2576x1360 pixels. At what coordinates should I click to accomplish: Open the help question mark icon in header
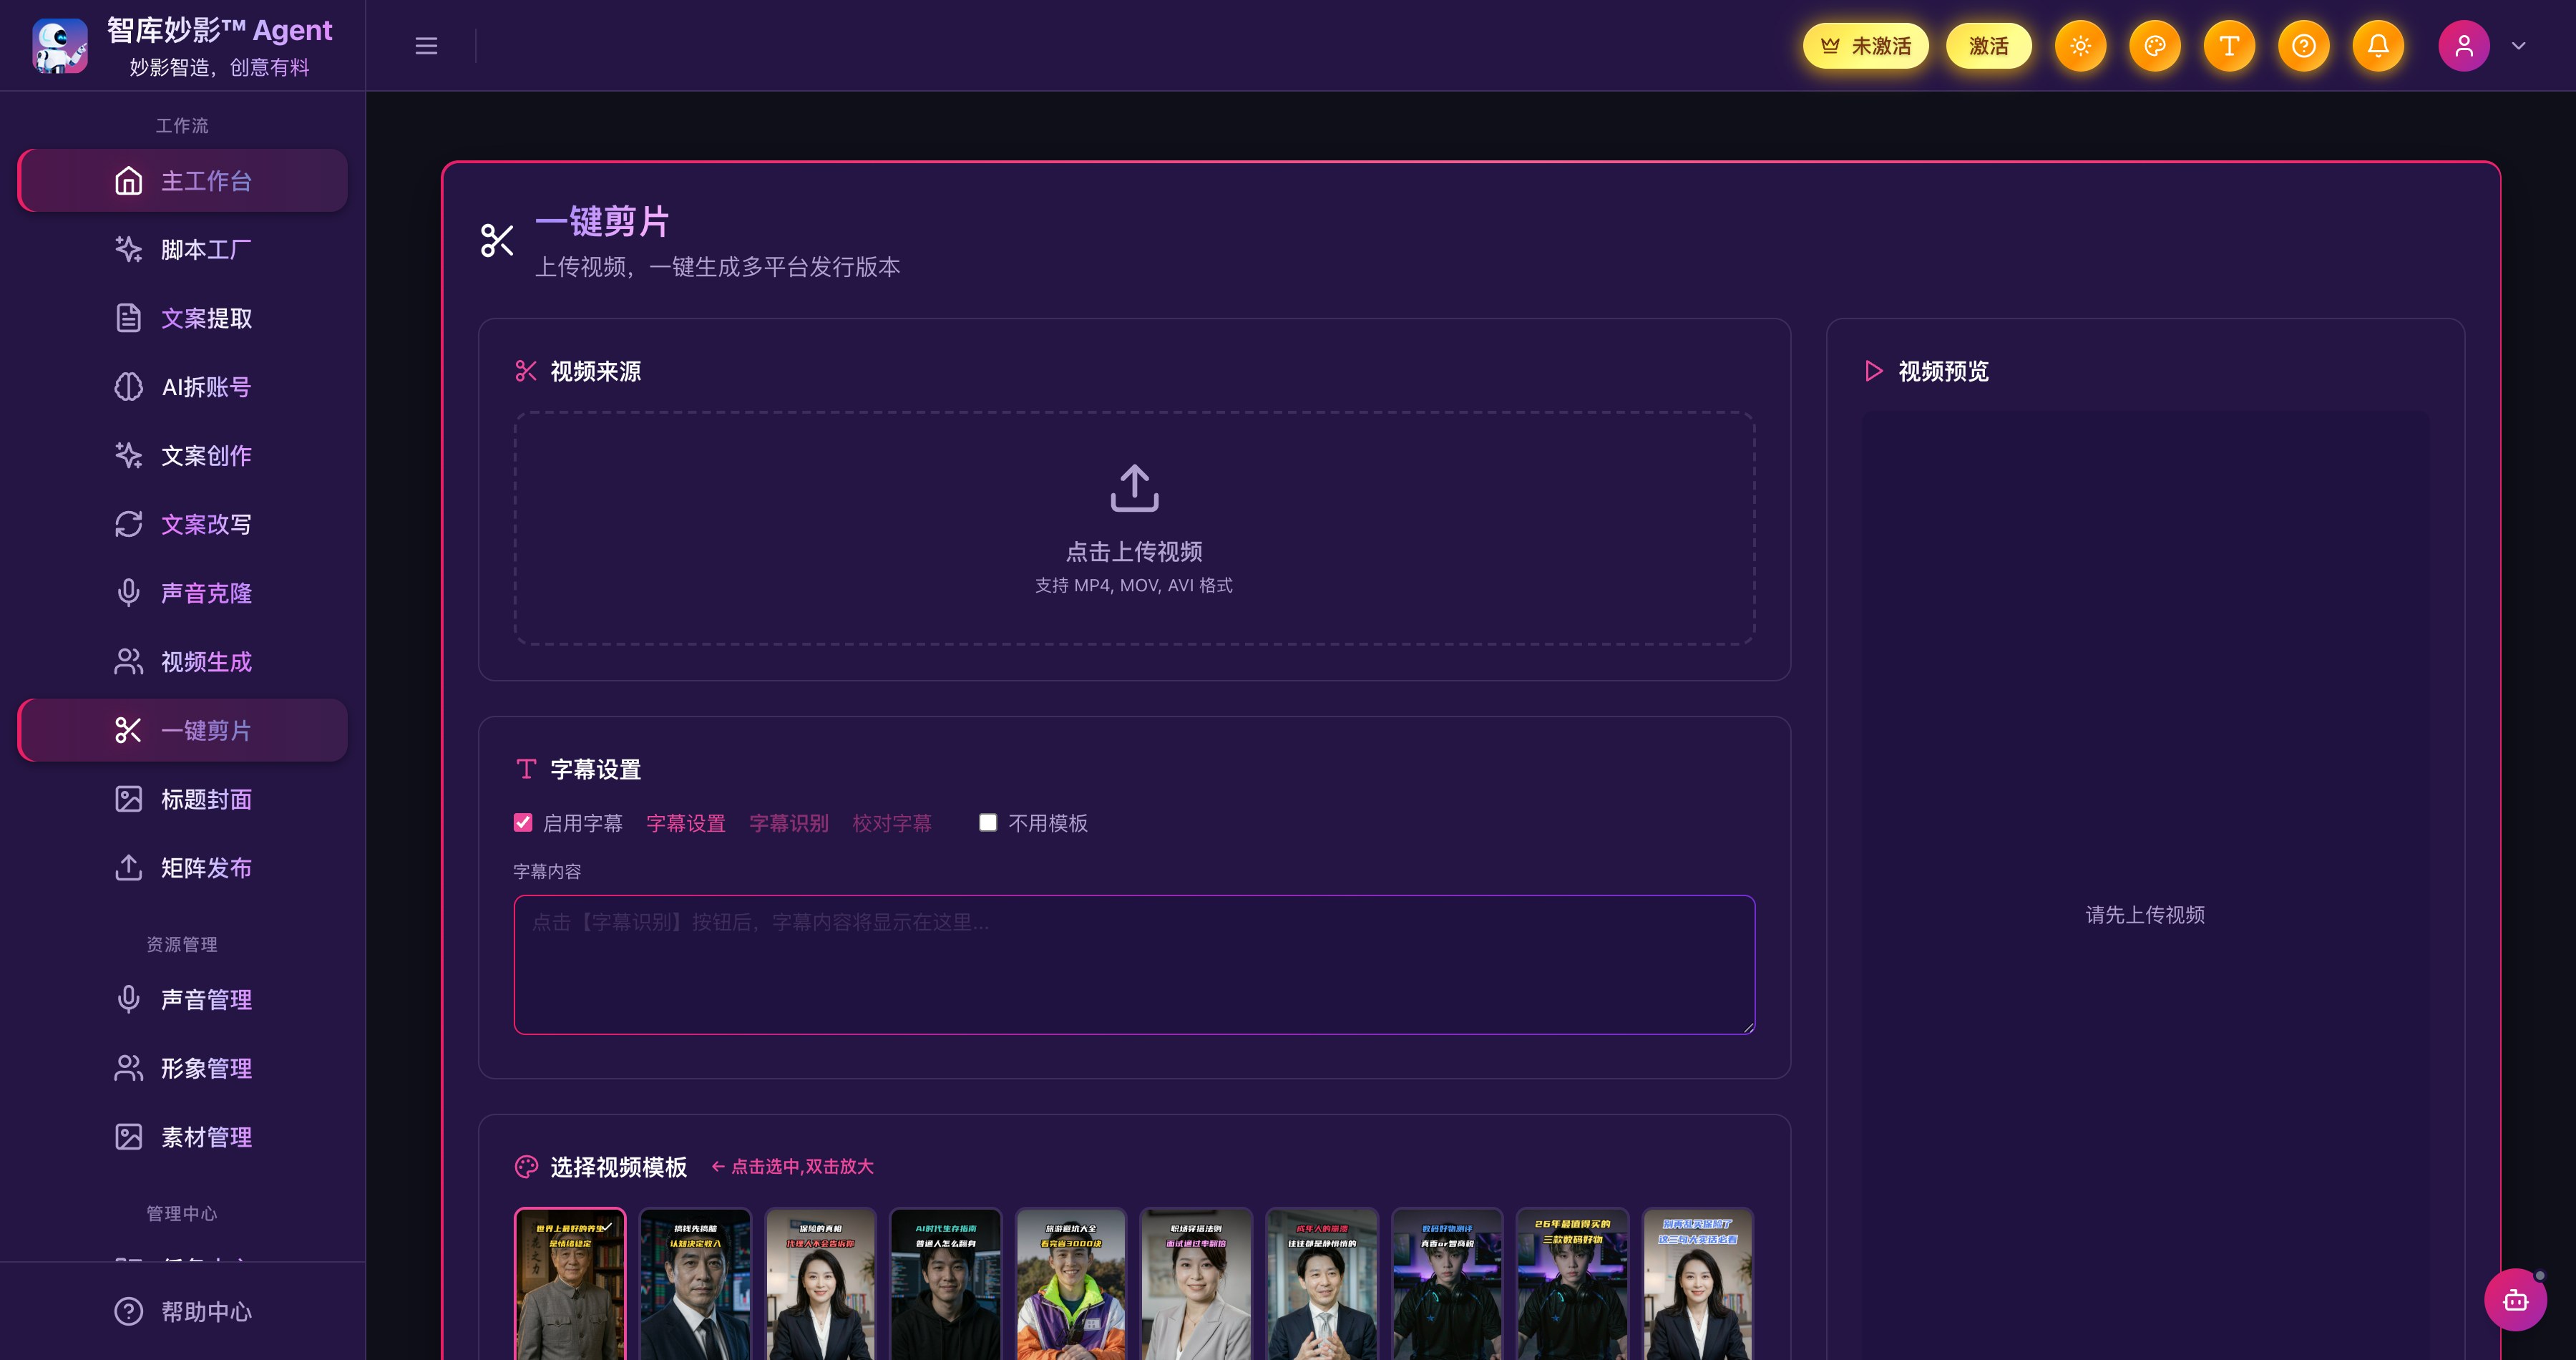(x=2304, y=46)
